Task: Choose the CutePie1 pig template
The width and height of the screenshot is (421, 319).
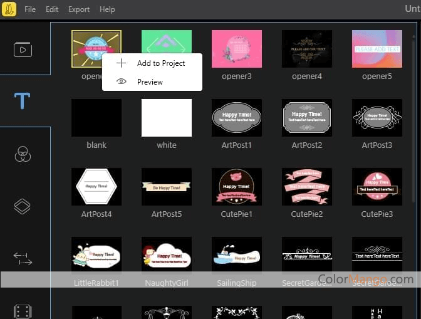Action: (237, 187)
